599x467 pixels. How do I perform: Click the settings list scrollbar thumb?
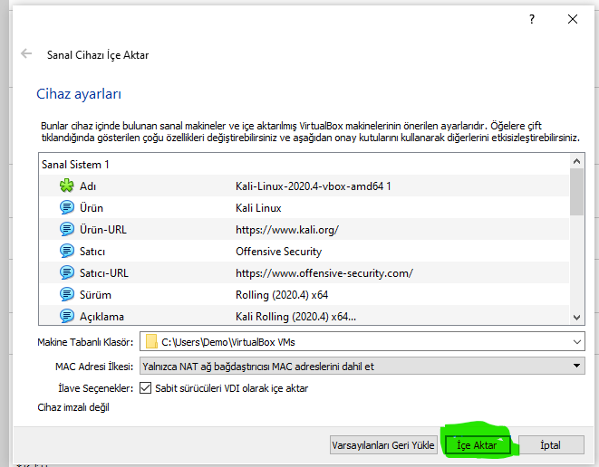[576, 192]
